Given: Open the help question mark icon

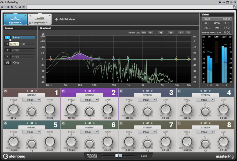Looking at the screenshot, I should [x=231, y=2].
